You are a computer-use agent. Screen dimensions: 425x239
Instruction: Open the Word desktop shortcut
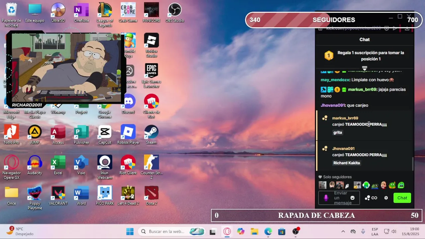pyautogui.click(x=81, y=196)
